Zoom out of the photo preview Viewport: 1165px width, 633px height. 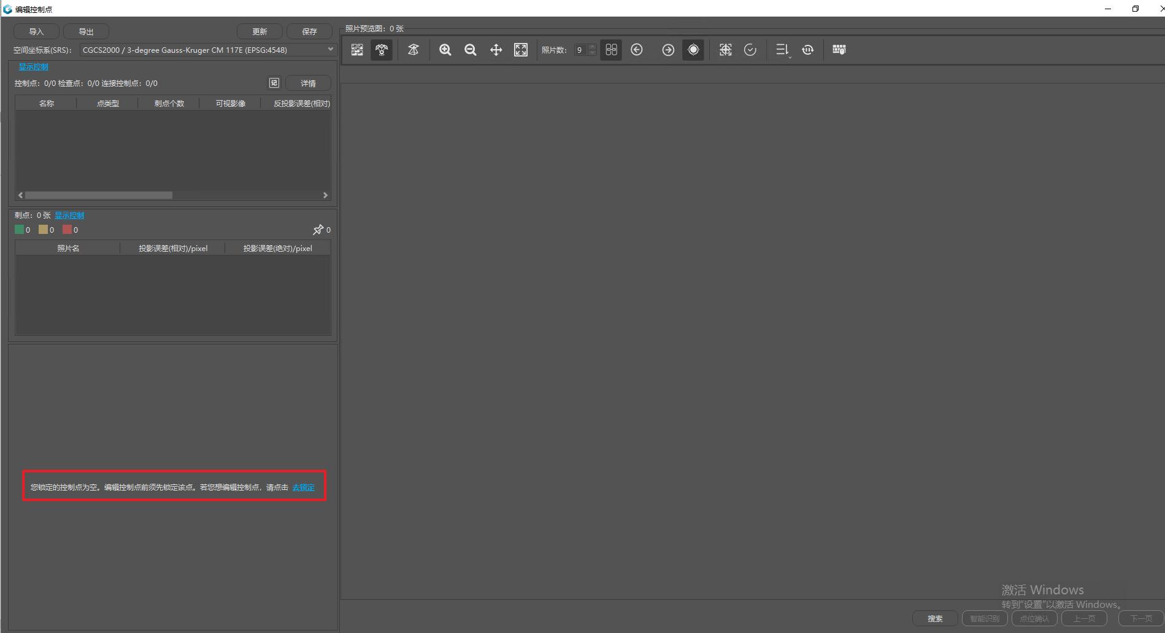[x=471, y=50]
